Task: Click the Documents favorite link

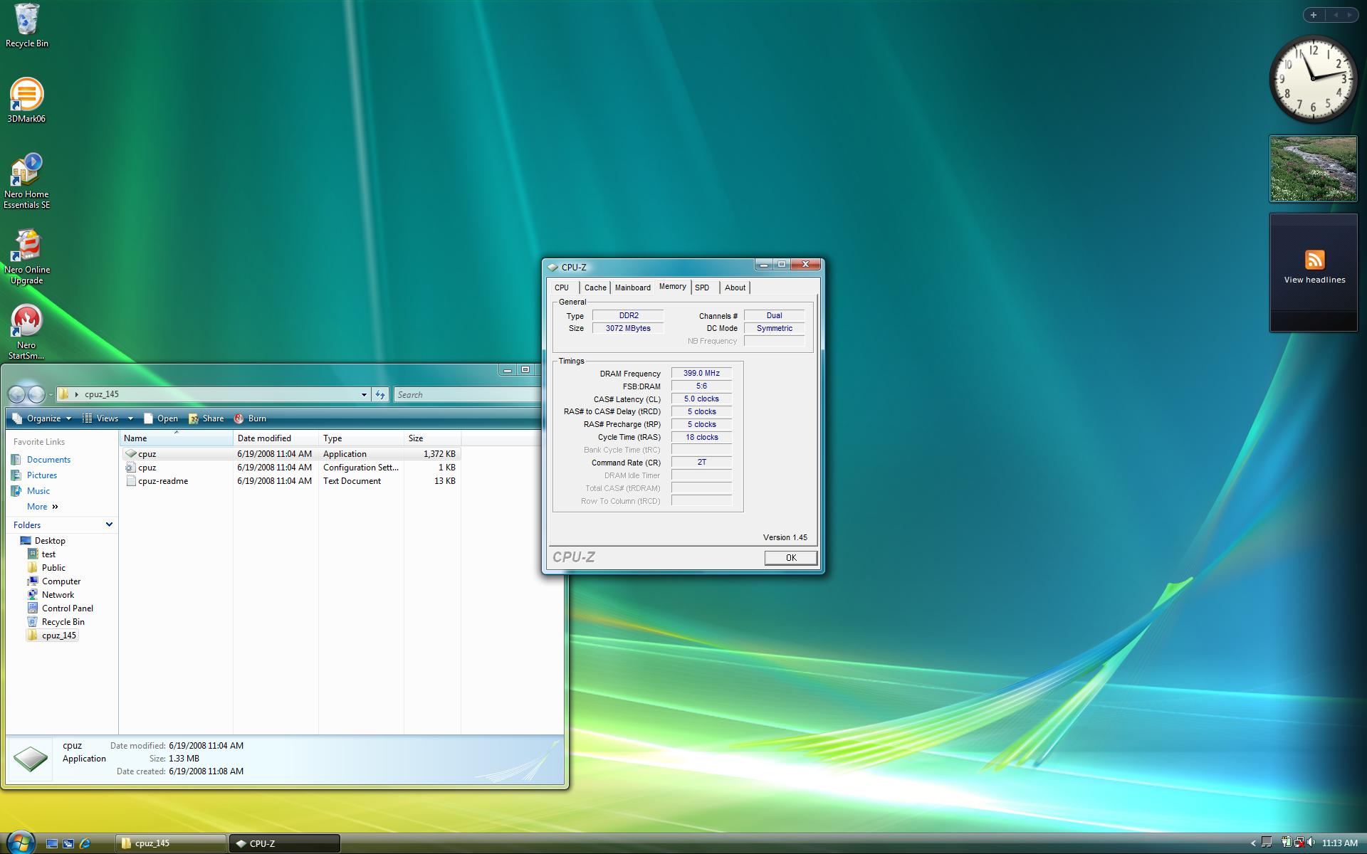Action: click(48, 460)
